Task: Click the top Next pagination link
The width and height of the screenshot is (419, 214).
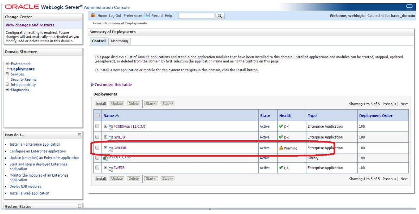Action: [x=404, y=104]
